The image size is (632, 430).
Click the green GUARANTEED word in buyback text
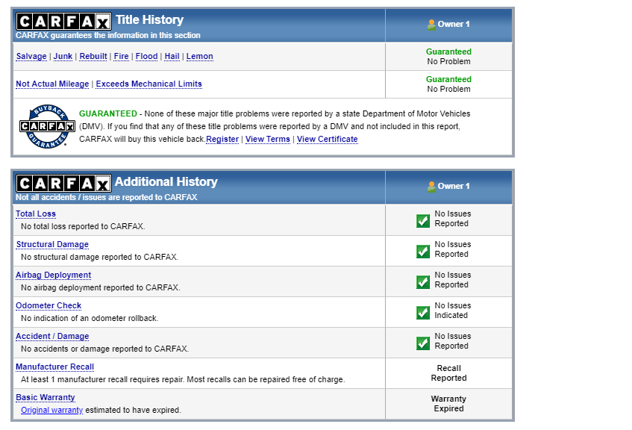[x=108, y=113]
